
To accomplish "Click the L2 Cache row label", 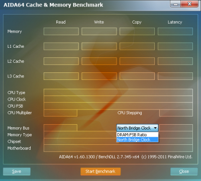I will pos(16,61).
